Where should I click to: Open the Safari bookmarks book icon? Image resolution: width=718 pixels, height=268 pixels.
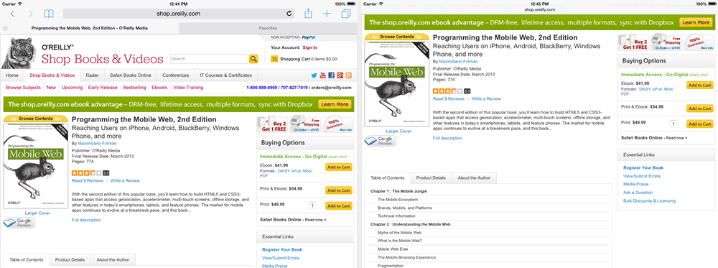(x=49, y=14)
